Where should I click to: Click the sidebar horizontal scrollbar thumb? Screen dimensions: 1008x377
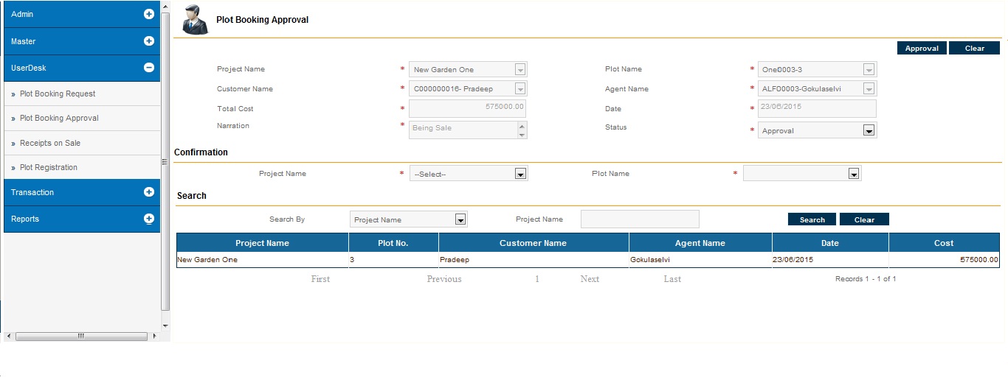click(81, 337)
